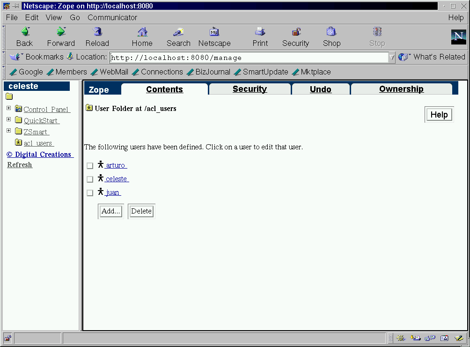
Task: Click the Add... button
Action: coord(111,212)
